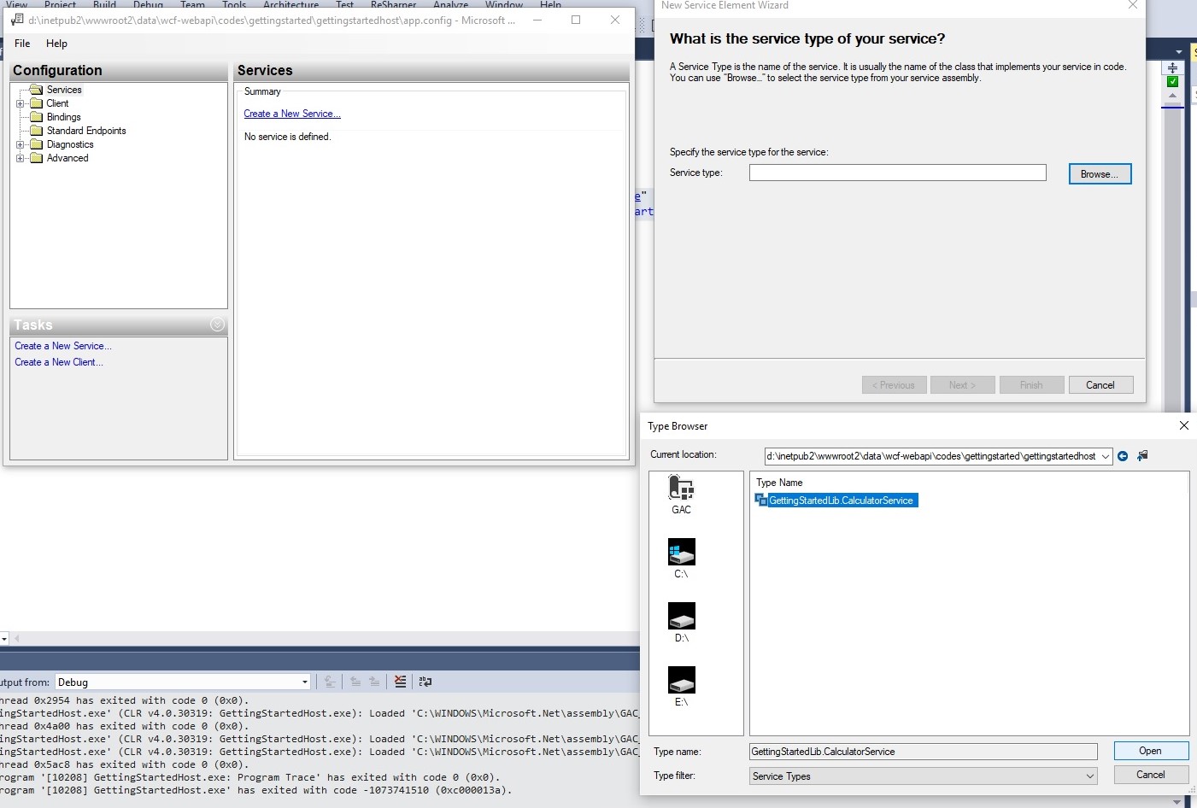1197x808 pixels.
Task: Clear all messages in the Output window
Action: 400,682
